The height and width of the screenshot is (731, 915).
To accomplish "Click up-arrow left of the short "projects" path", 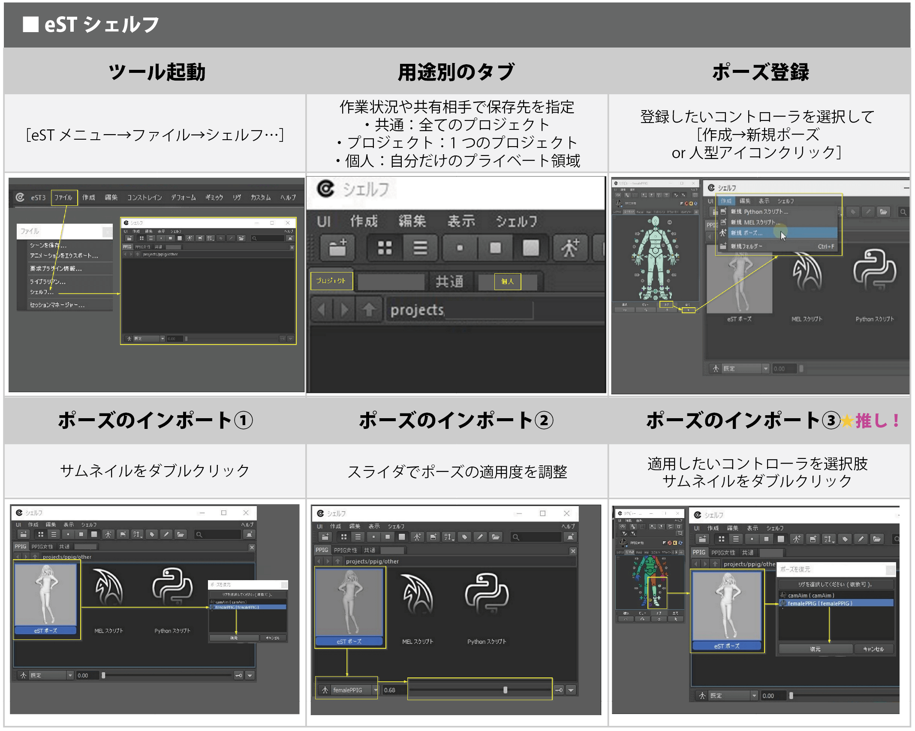I will pyautogui.click(x=369, y=309).
